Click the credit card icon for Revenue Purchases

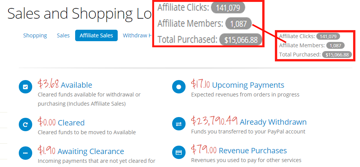click(x=179, y=152)
